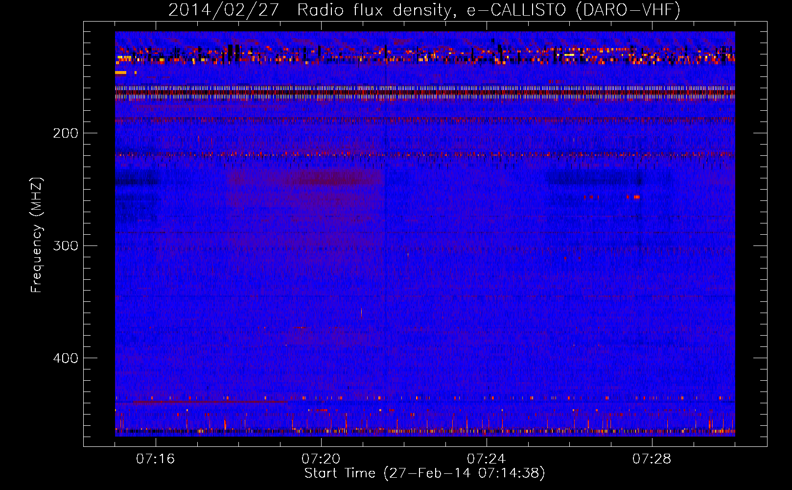Click the "Frequency (MHZ)" axis label
The width and height of the screenshot is (792, 490).
pos(37,235)
